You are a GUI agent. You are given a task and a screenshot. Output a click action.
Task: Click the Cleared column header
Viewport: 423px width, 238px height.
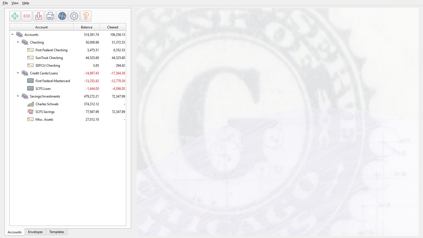[x=113, y=27]
